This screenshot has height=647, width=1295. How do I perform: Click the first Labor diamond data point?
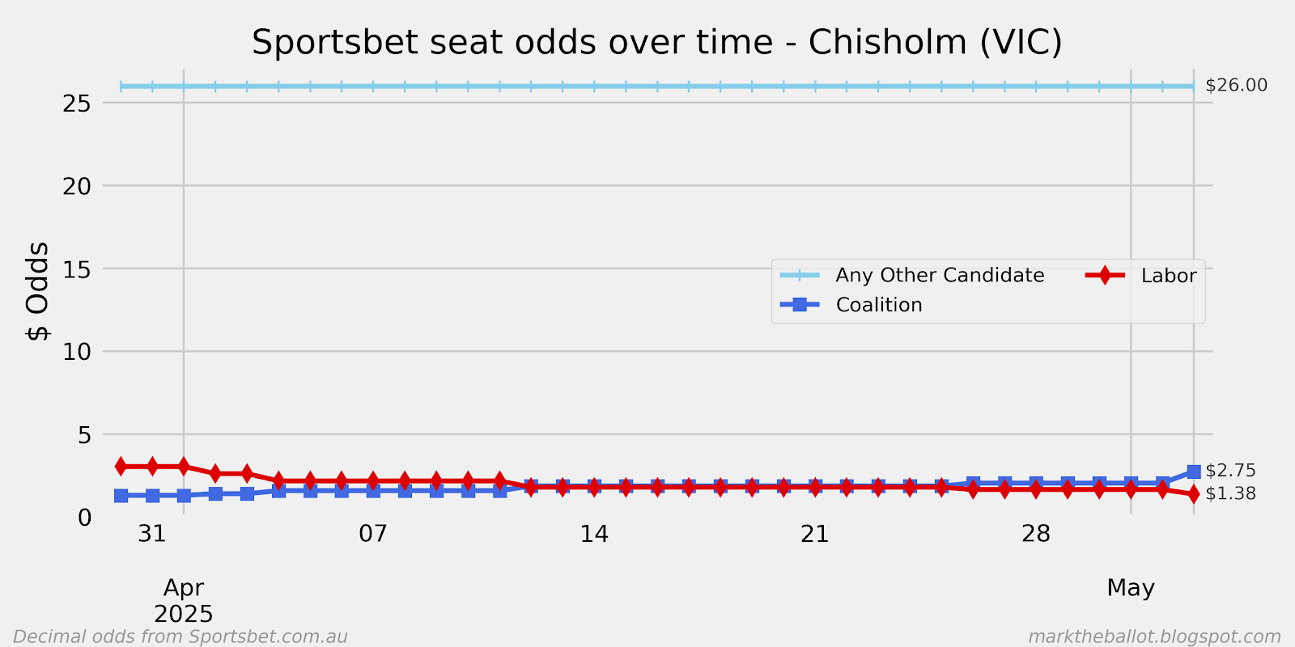(121, 466)
